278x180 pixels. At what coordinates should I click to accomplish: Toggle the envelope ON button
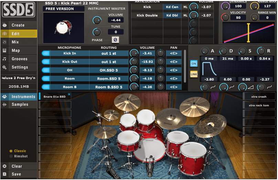click(x=194, y=64)
